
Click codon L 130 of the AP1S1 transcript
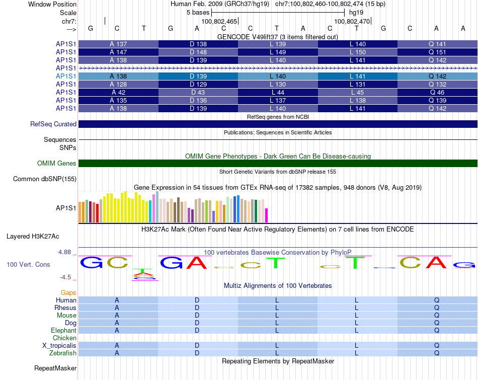pyautogui.click(x=278, y=84)
